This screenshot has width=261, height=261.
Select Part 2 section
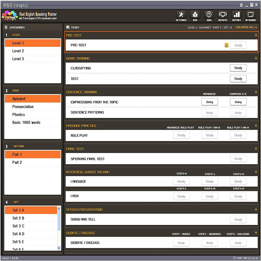[x=17, y=162]
